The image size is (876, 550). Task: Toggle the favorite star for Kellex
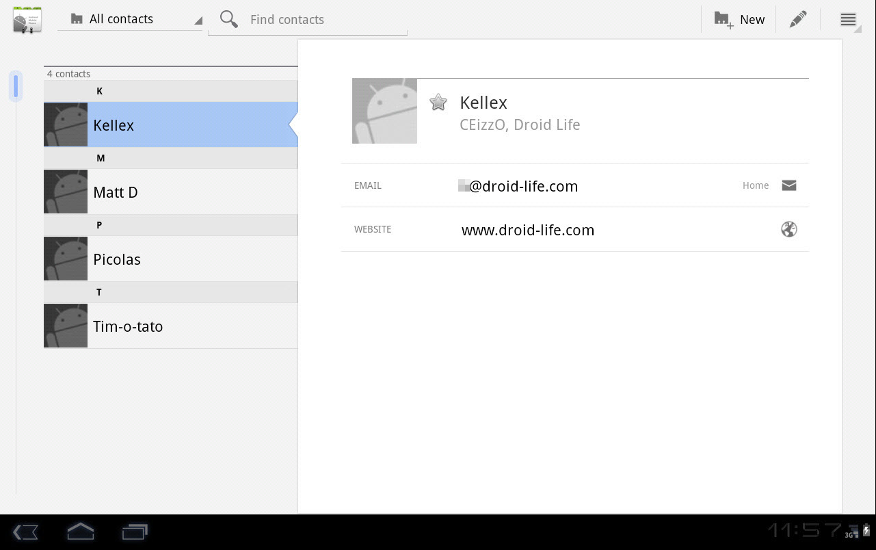pos(438,103)
